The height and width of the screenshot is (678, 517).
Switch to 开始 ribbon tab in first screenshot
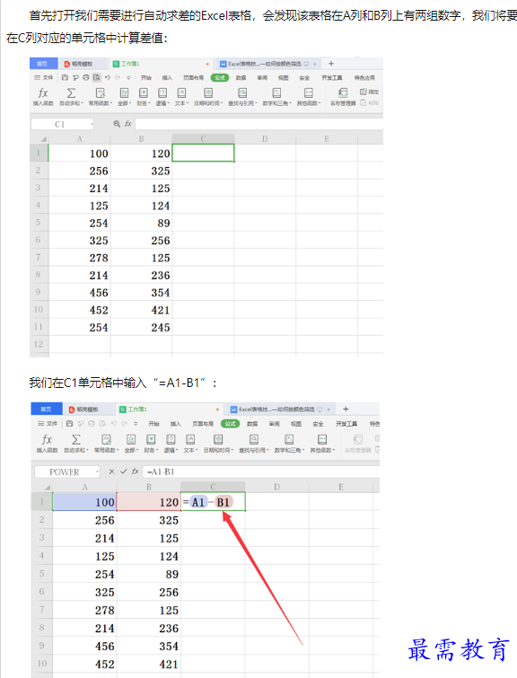pos(146,78)
